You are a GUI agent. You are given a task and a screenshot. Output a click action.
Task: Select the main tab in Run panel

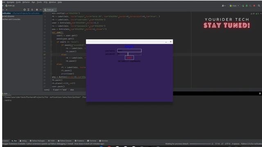6,94
